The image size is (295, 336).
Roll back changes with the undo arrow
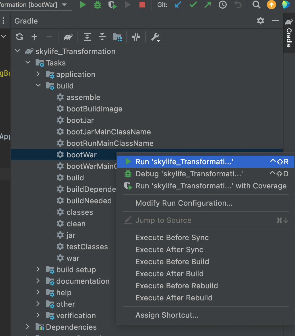[238, 5]
